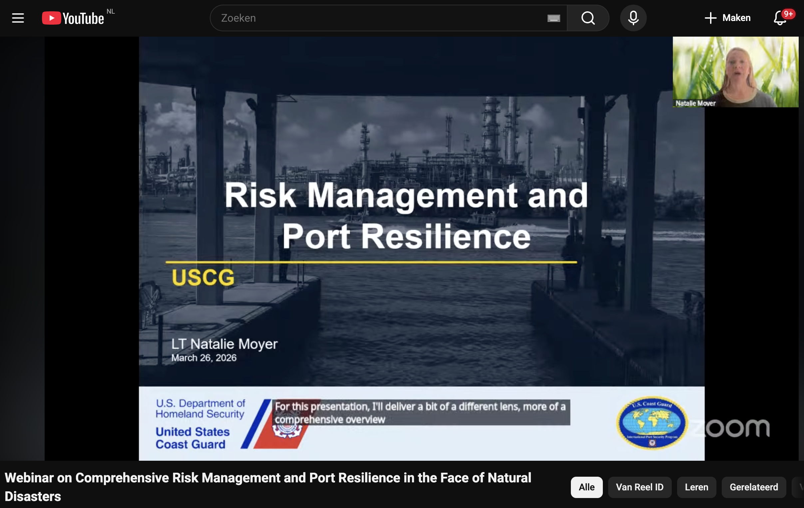Open the on-screen keyboard icon

(554, 18)
